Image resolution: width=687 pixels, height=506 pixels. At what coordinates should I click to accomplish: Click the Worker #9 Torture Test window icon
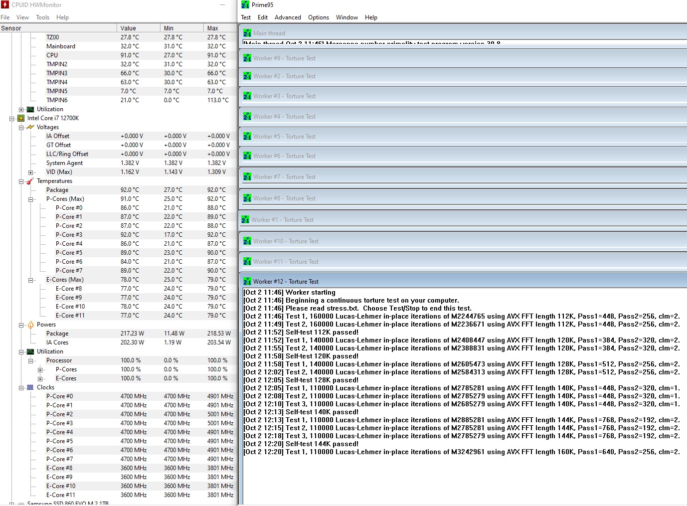[x=247, y=58]
